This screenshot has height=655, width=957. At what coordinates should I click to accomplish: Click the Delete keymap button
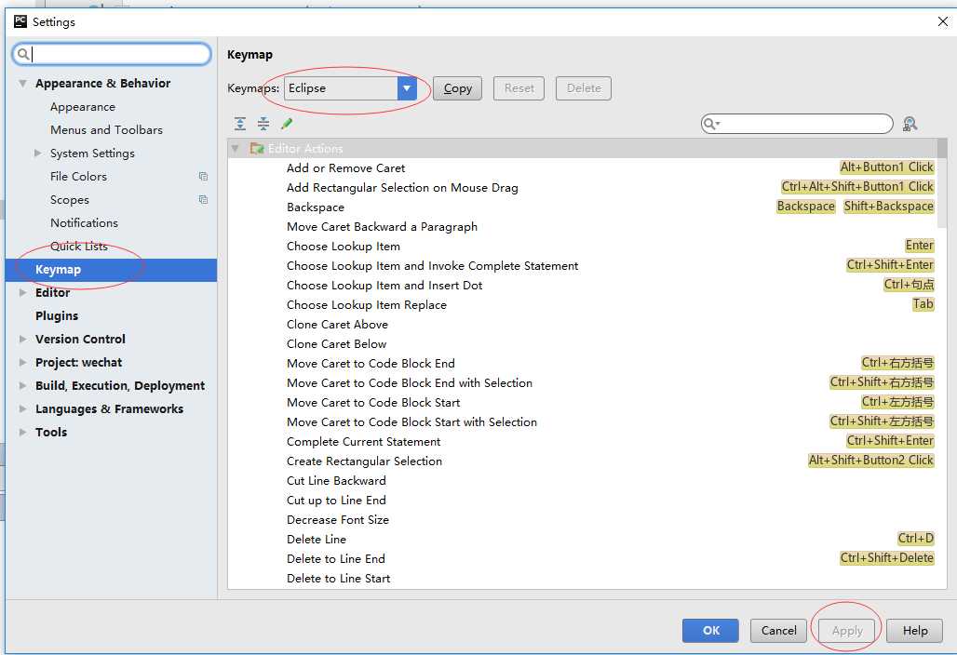click(584, 88)
